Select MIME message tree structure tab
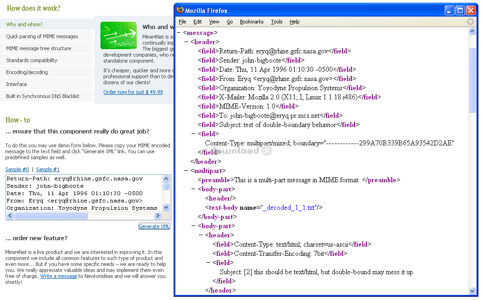Image resolution: width=483 pixels, height=300 pixels. (x=47, y=48)
